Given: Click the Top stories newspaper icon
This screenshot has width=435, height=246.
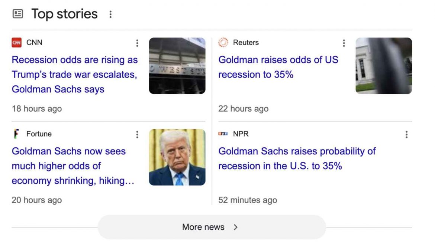Looking at the screenshot, I should tap(18, 14).
